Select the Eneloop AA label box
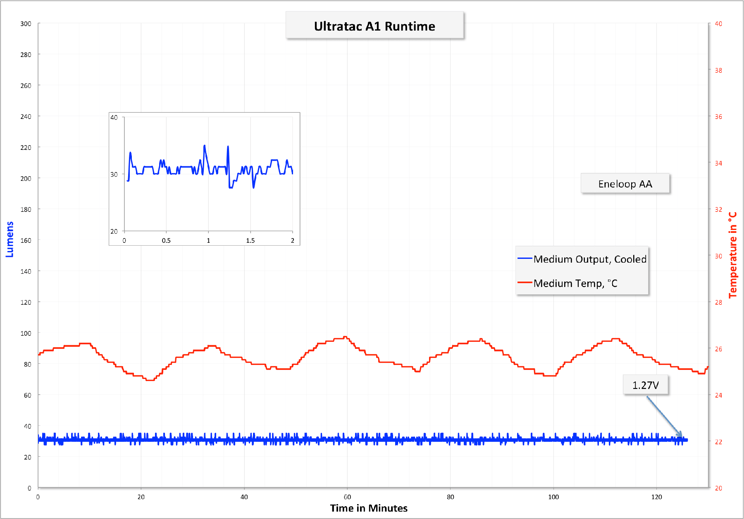This screenshot has width=744, height=519. coord(625,184)
